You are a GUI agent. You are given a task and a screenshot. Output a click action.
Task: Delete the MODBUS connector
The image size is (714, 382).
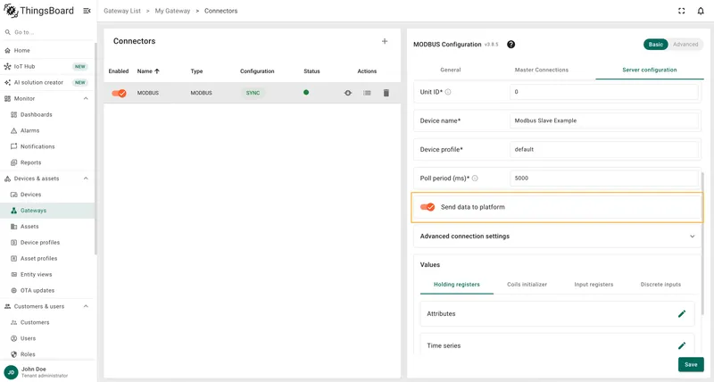[x=386, y=93]
